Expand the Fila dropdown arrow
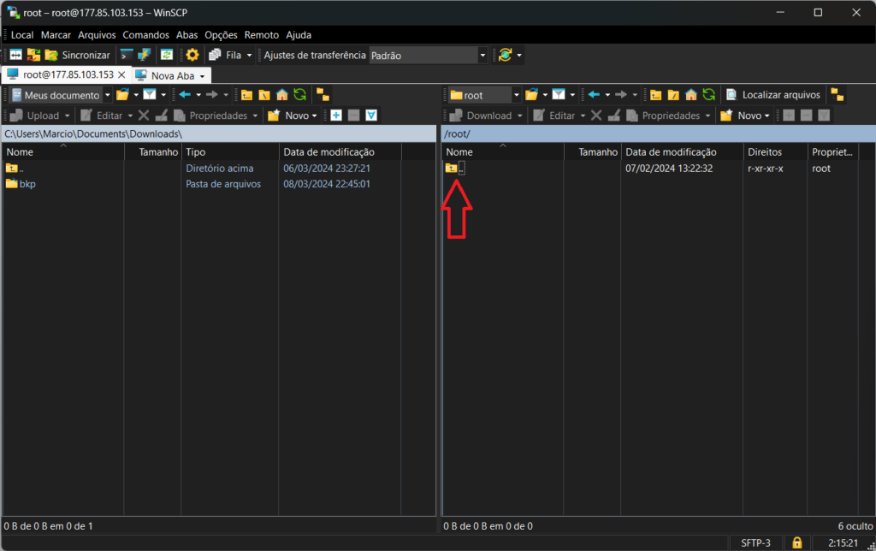Viewport: 876px width, 551px height. [x=249, y=55]
